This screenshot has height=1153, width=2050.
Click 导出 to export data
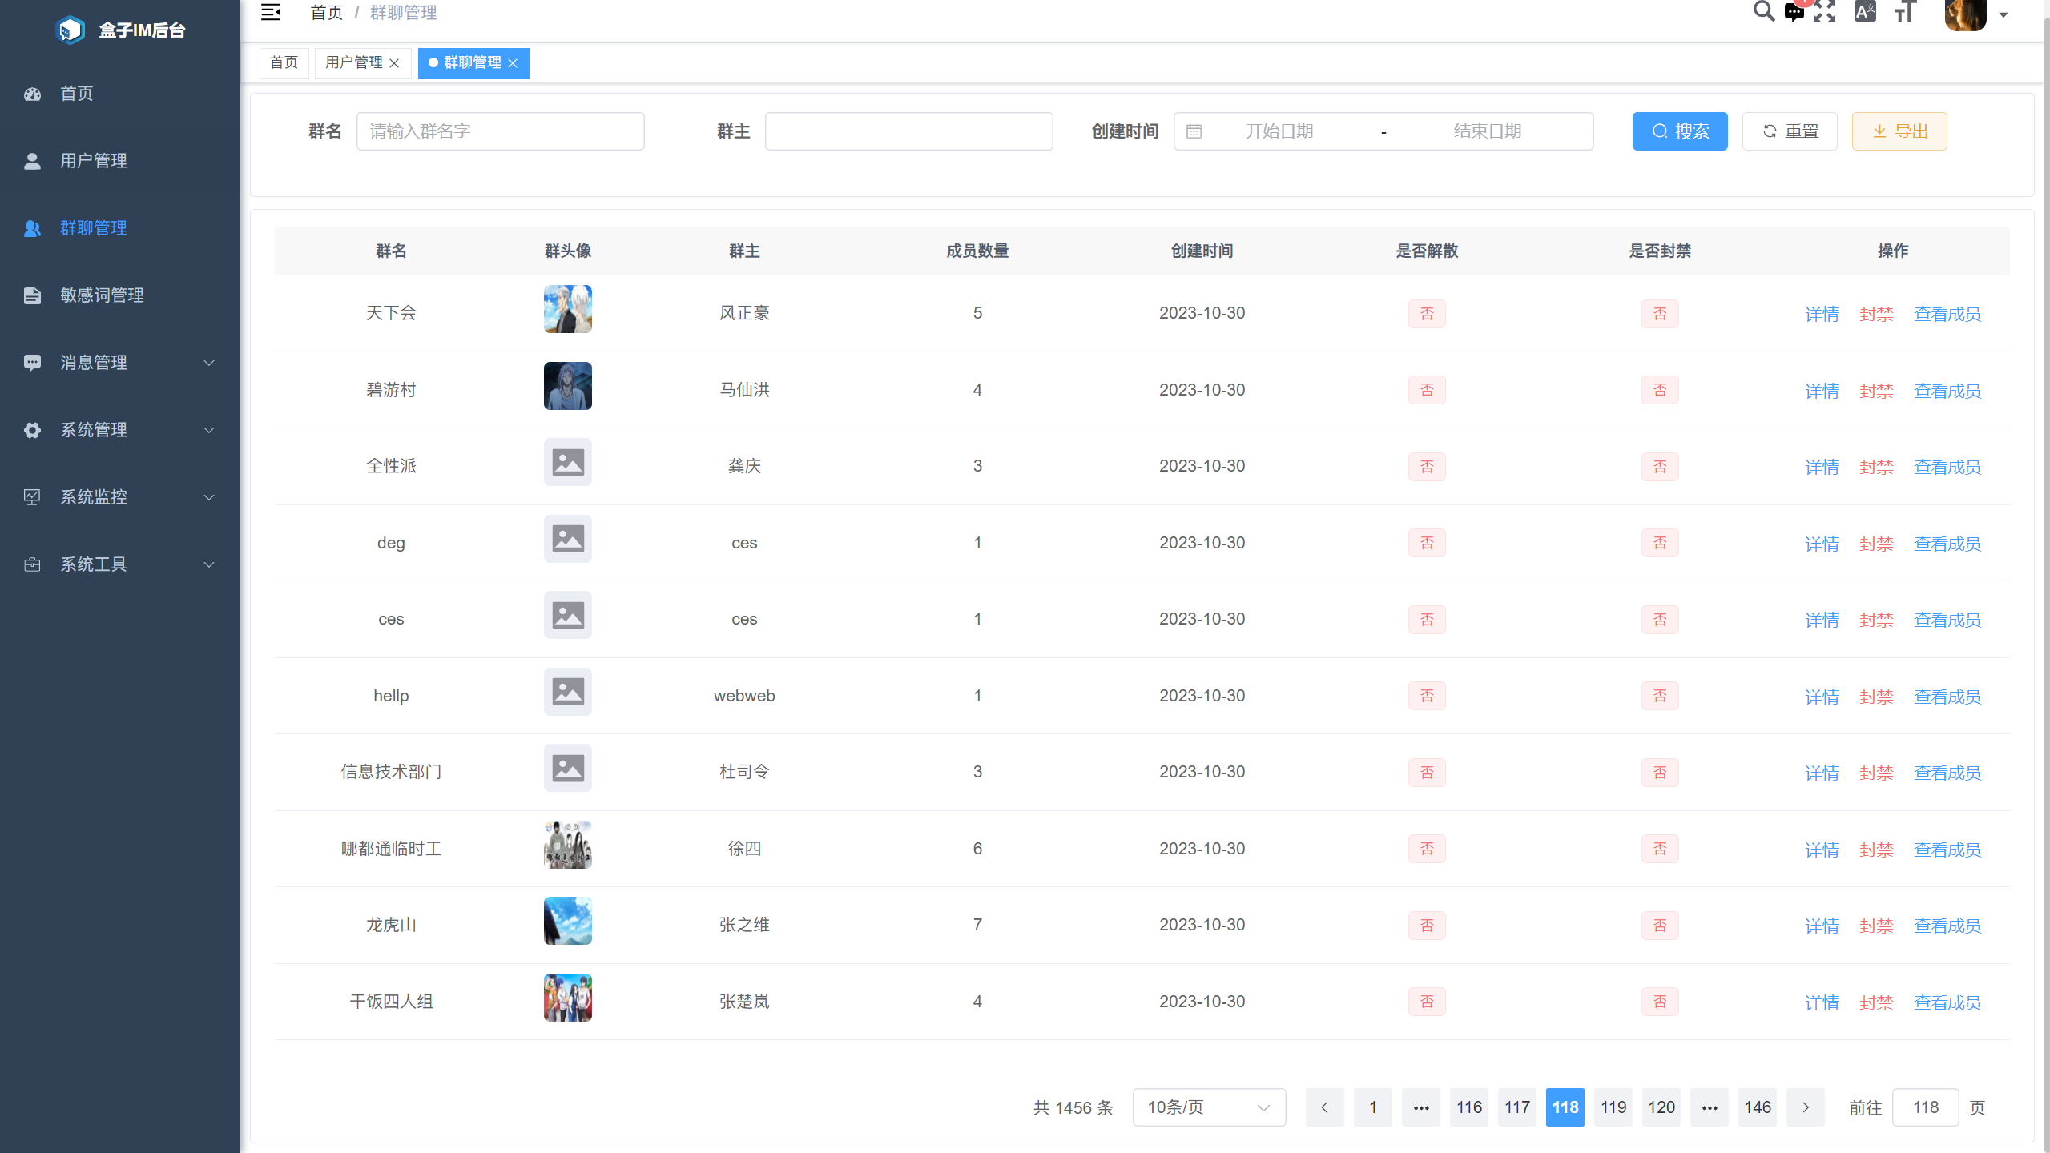[1898, 131]
